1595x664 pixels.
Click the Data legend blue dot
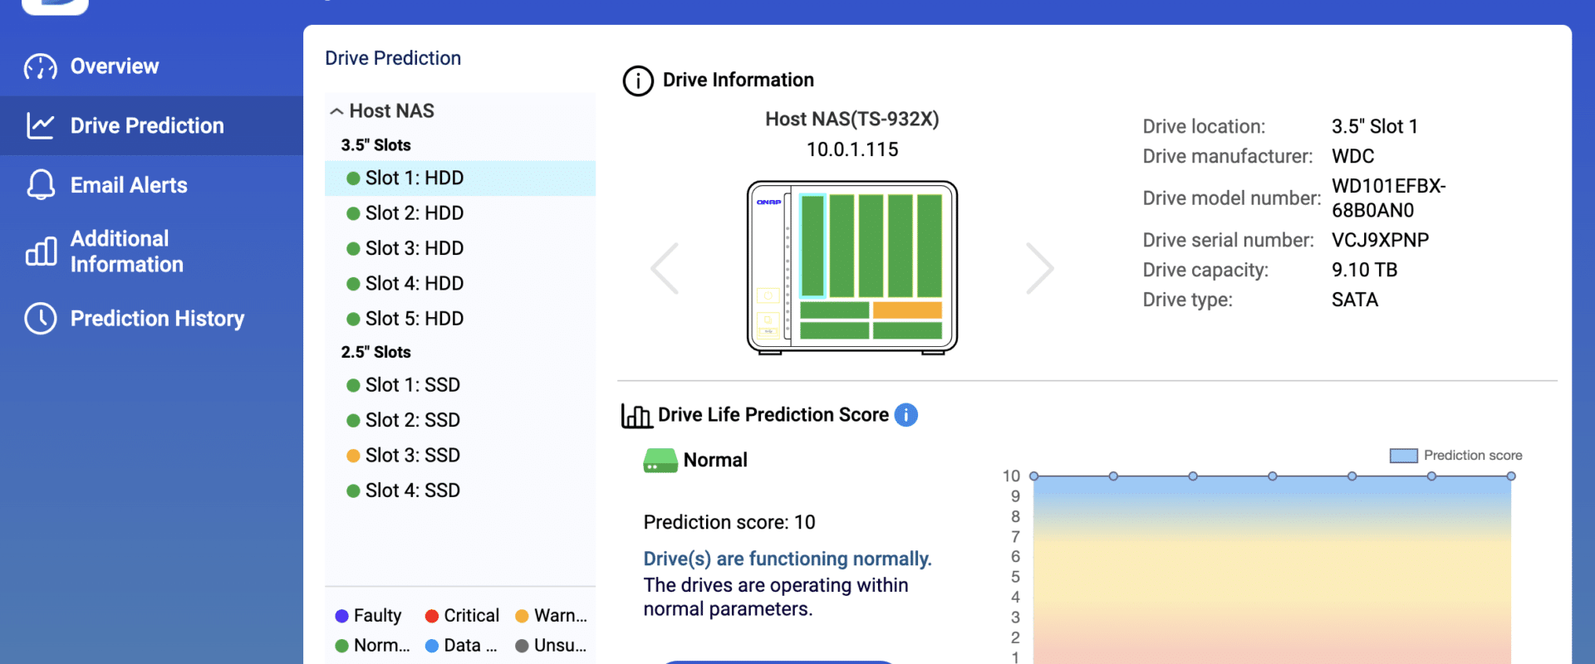coord(432,646)
